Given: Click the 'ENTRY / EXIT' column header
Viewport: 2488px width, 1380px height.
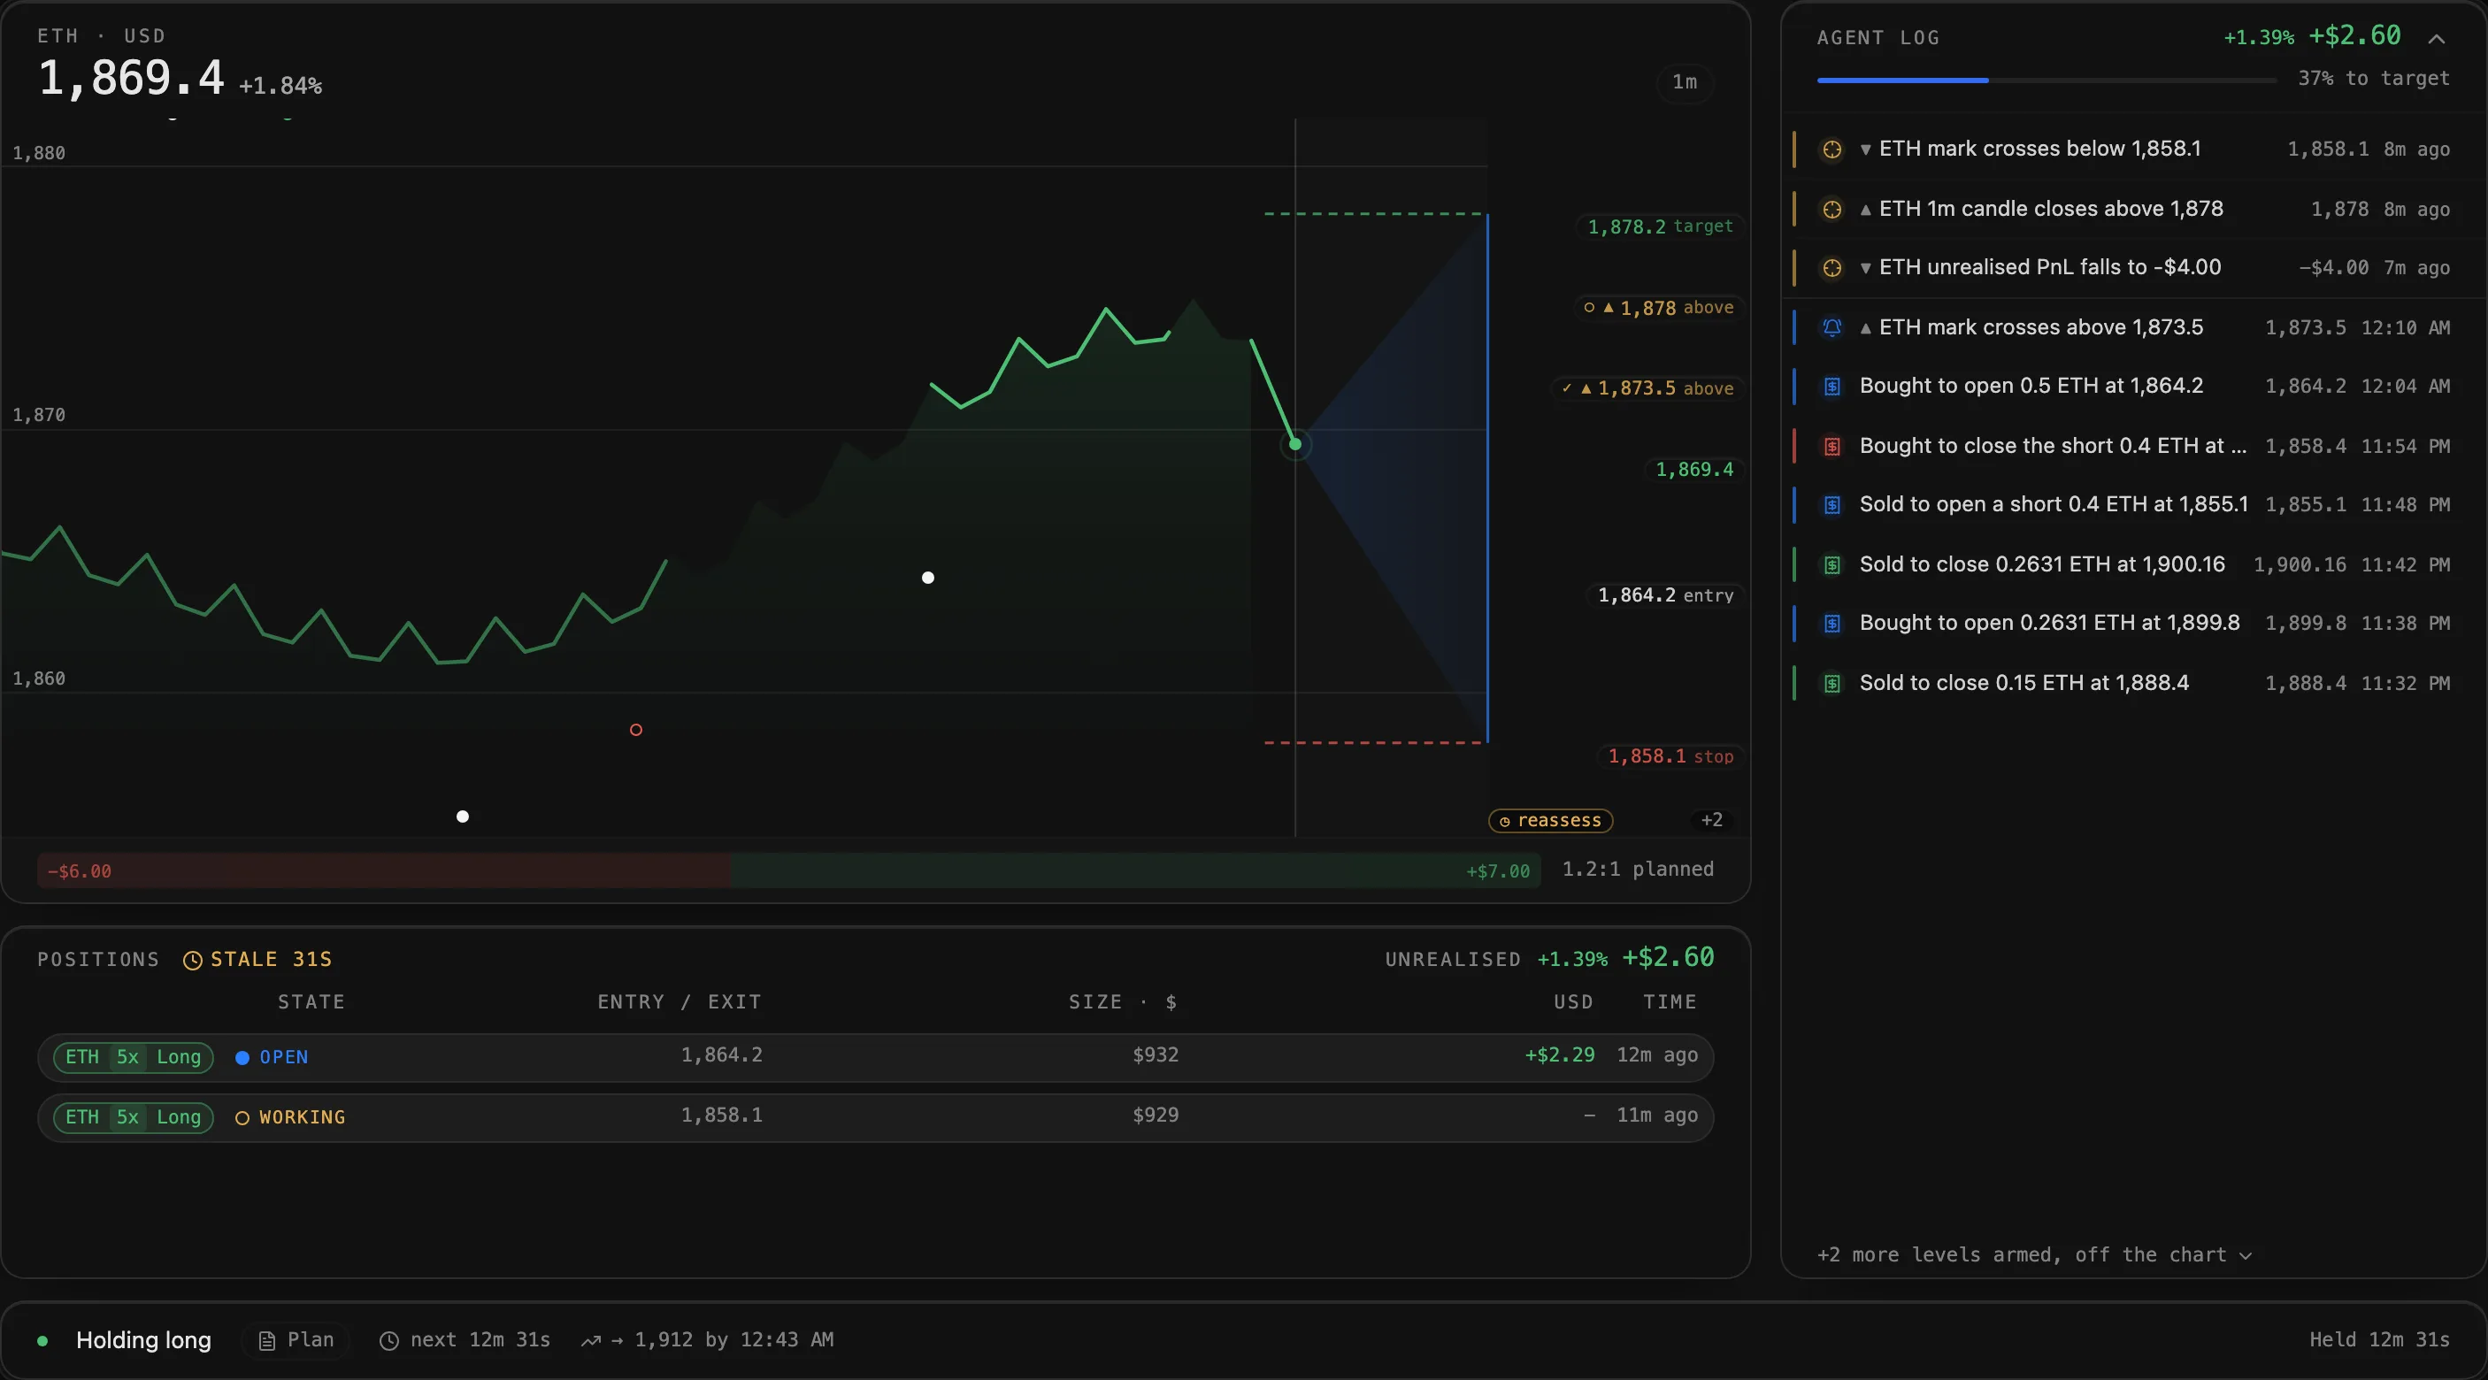Looking at the screenshot, I should click(679, 1002).
